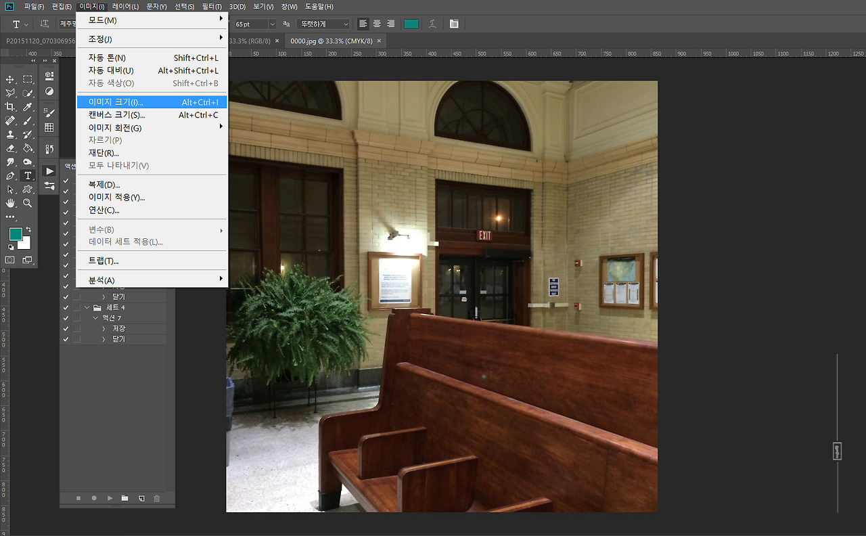Open the Adjustments panel circle icon
Image resolution: width=866 pixels, height=536 pixels.
[x=49, y=91]
